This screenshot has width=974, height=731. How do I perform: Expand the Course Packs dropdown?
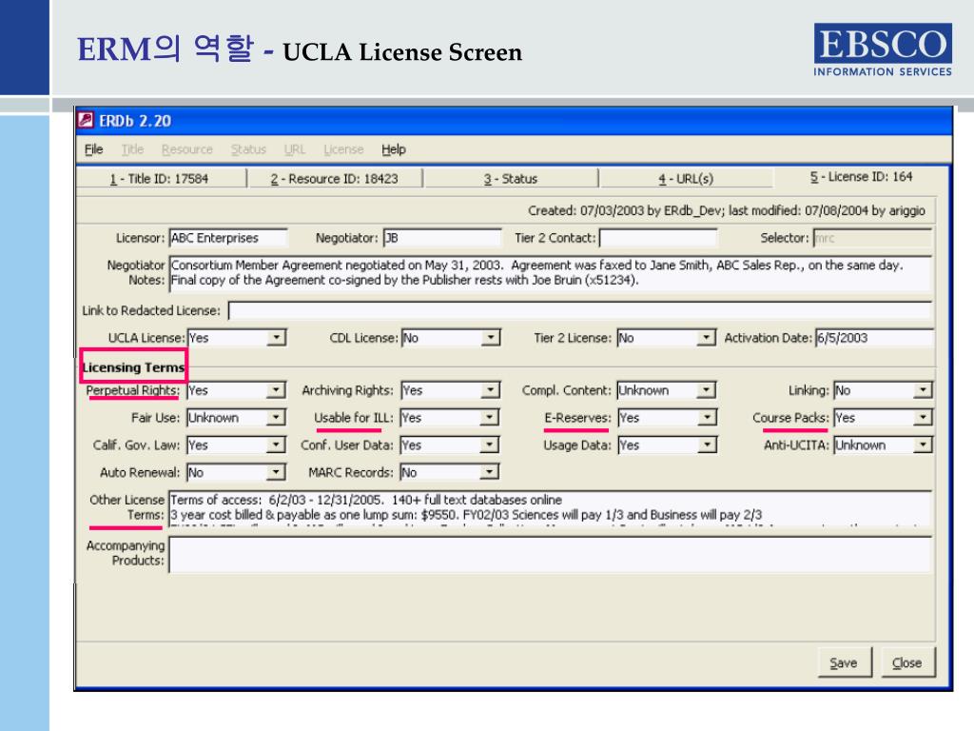coord(923,417)
